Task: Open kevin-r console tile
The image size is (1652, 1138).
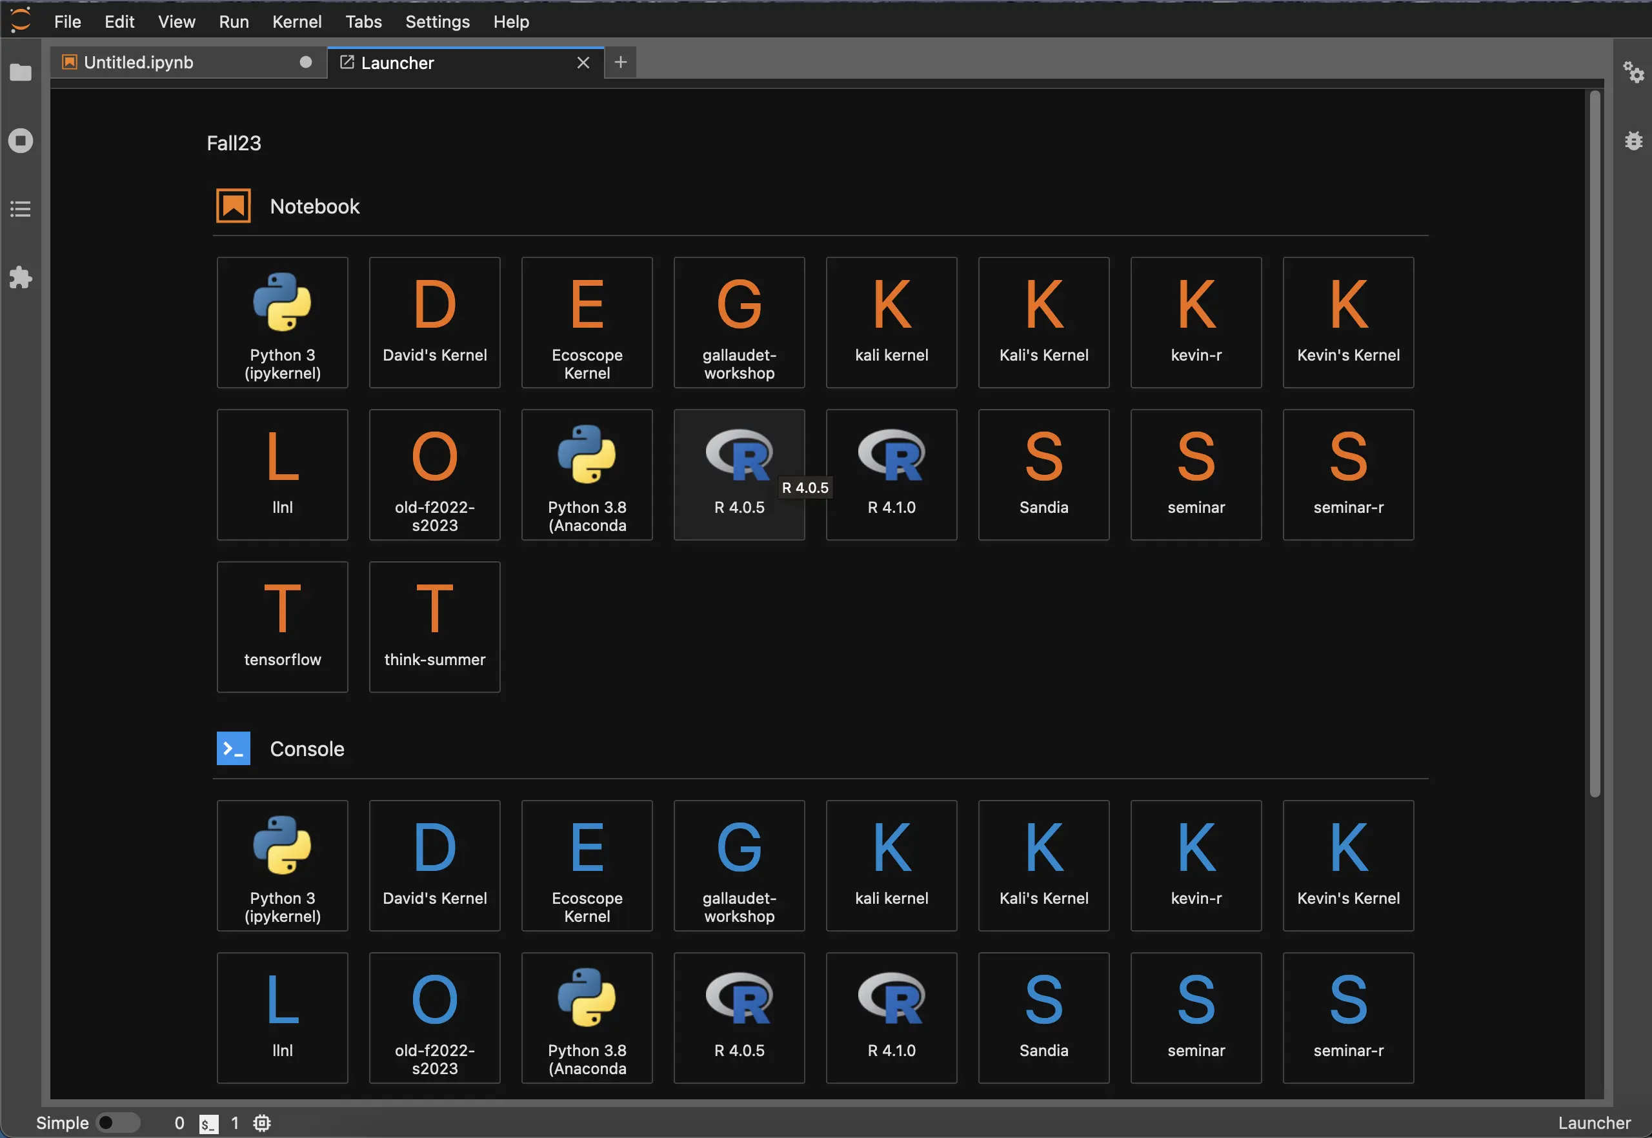Action: (x=1196, y=866)
